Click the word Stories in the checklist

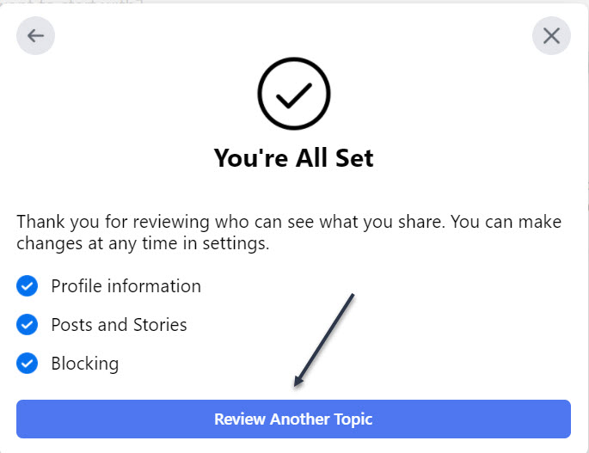(x=159, y=325)
